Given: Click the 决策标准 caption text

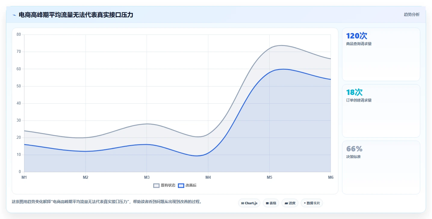Looking at the screenshot, I should 353,157.
